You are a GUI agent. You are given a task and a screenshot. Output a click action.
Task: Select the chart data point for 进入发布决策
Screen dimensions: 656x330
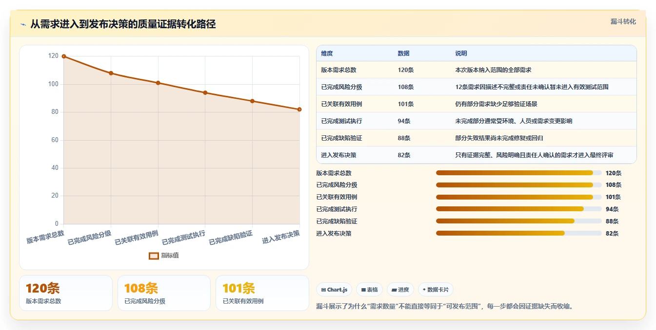299,110
